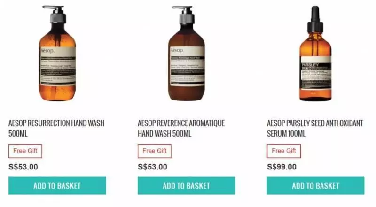View the Reverence Aromatique bottle image
This screenshot has width=376, height=207.
point(186,53)
